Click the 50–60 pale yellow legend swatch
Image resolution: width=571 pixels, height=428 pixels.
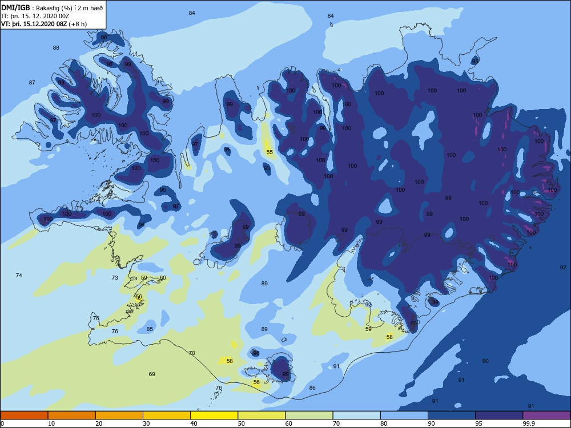click(x=262, y=415)
